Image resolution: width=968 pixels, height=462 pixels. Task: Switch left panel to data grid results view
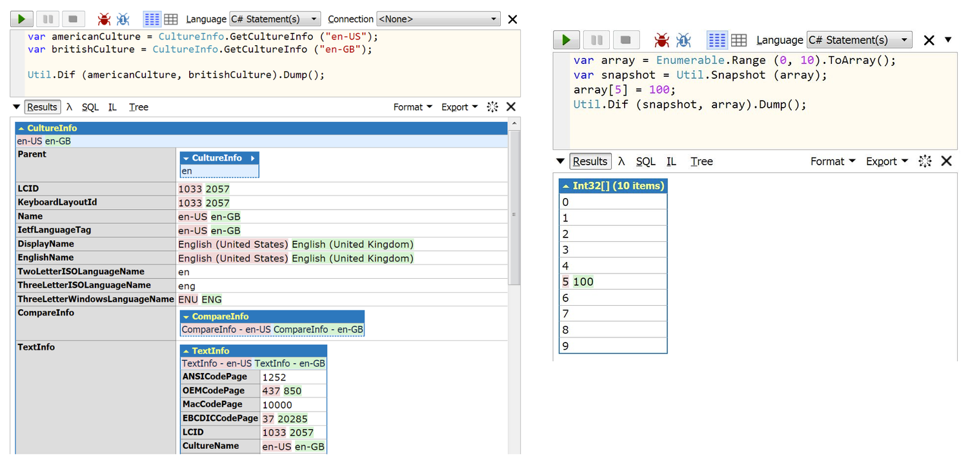click(171, 19)
